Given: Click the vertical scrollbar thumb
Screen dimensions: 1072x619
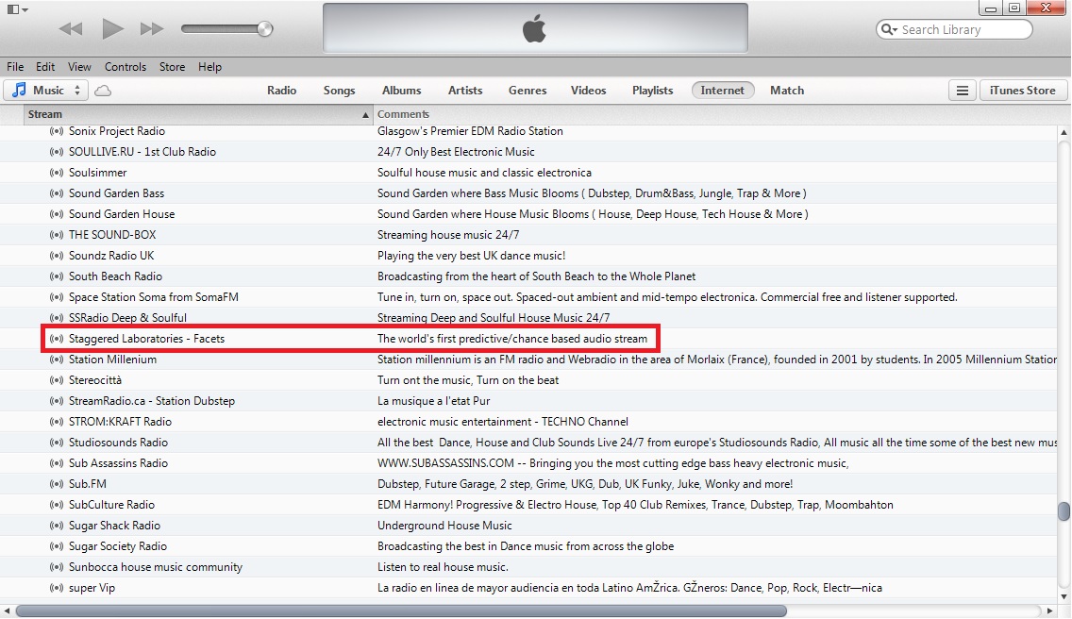Looking at the screenshot, I should (1064, 511).
